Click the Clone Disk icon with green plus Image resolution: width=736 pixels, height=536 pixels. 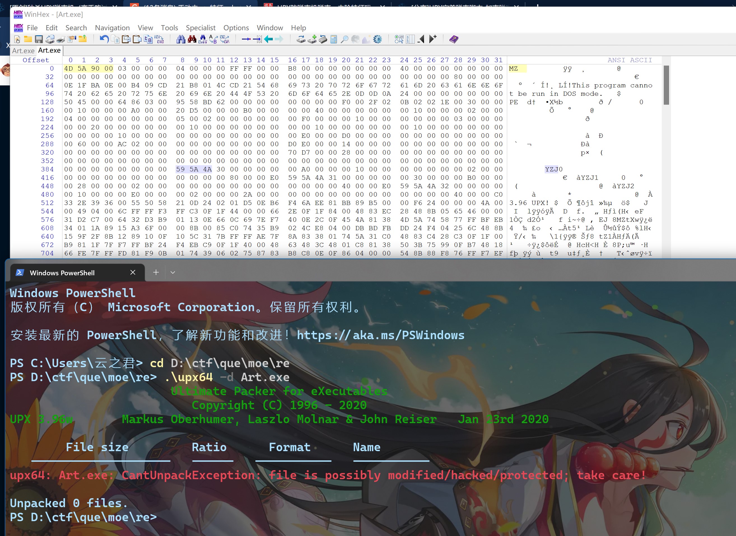click(312, 39)
